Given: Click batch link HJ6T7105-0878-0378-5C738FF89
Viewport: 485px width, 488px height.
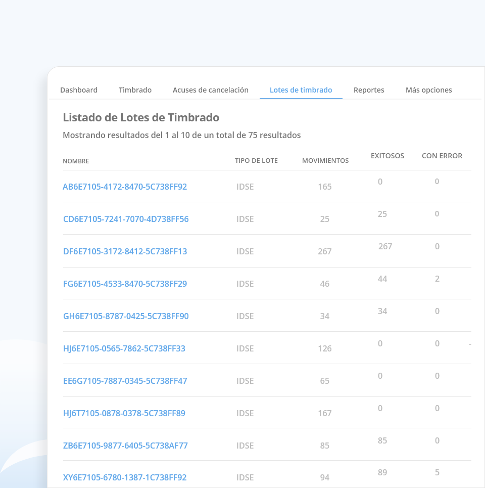Looking at the screenshot, I should [124, 413].
